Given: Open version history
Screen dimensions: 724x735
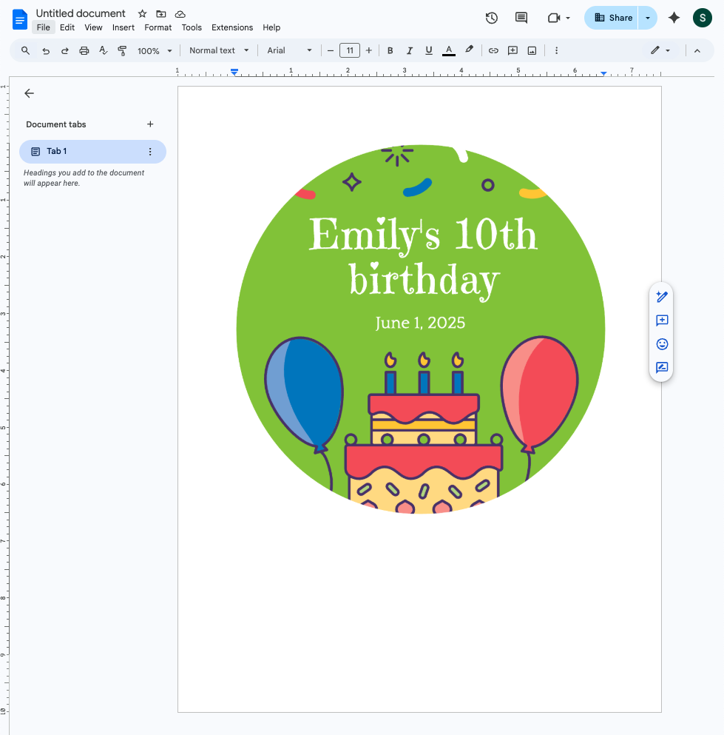Looking at the screenshot, I should [491, 18].
